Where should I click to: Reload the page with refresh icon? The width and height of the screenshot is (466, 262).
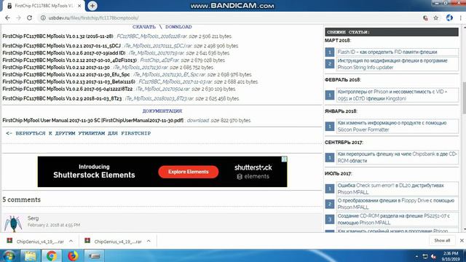29,17
